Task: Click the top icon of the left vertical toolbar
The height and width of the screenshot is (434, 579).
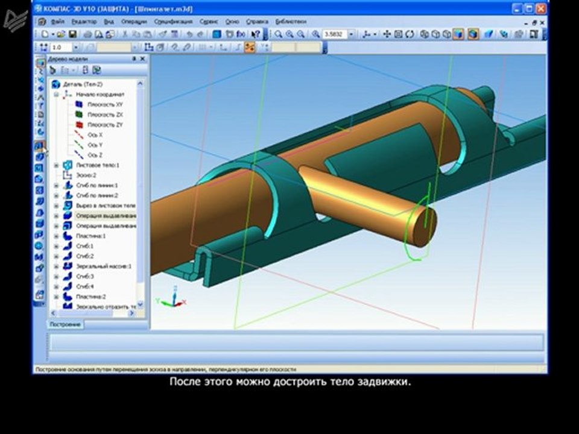Action: tap(40, 62)
